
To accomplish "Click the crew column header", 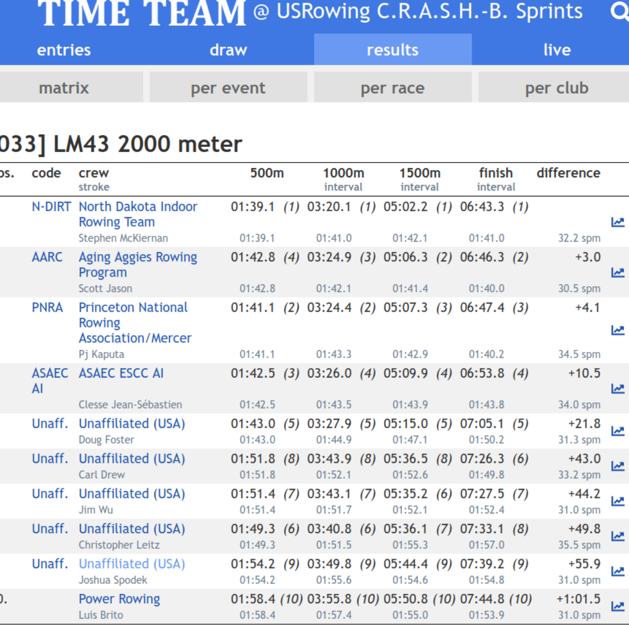I will click(x=94, y=173).
